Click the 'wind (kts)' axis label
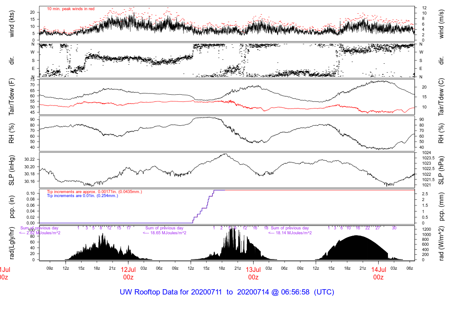 click(x=12, y=24)
